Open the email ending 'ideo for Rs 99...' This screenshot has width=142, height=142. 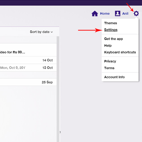point(28,50)
